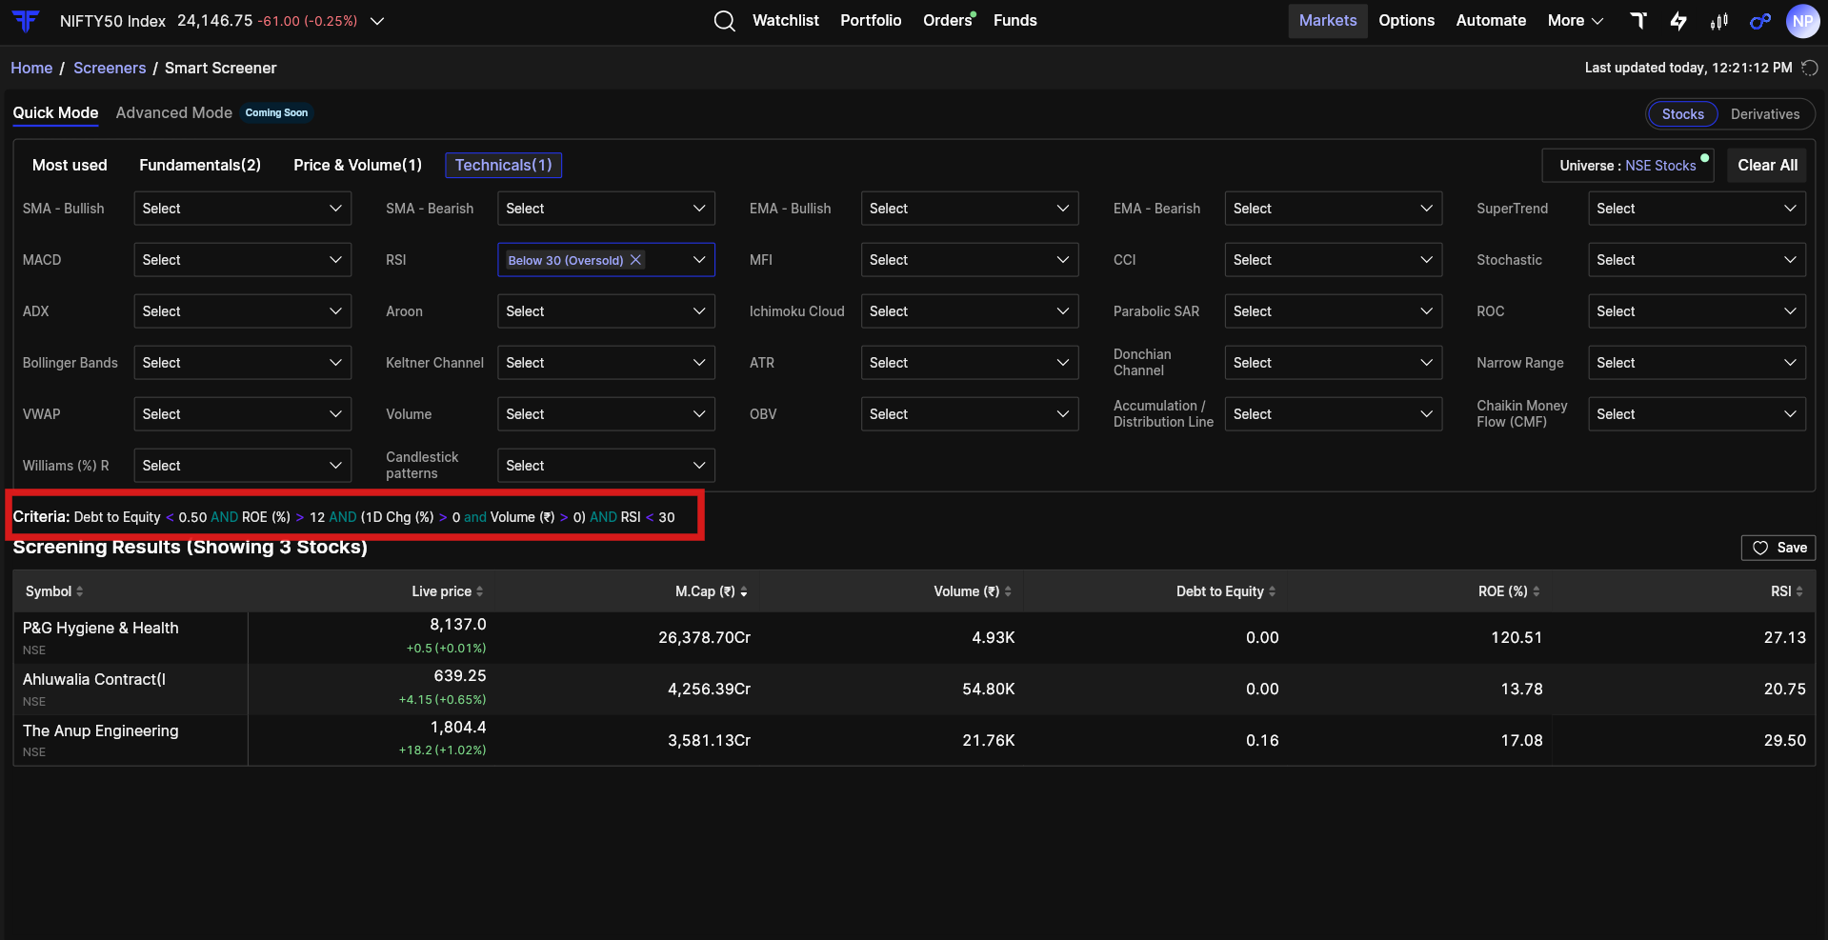This screenshot has width=1828, height=940.
Task: Remove the Below 30 (Oversold) RSI chip
Action: coord(635,260)
